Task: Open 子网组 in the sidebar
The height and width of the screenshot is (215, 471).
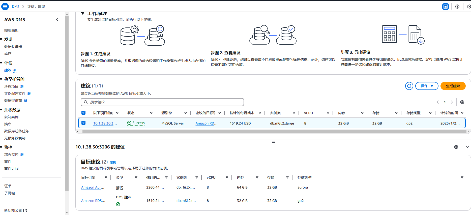Action: click(10, 193)
